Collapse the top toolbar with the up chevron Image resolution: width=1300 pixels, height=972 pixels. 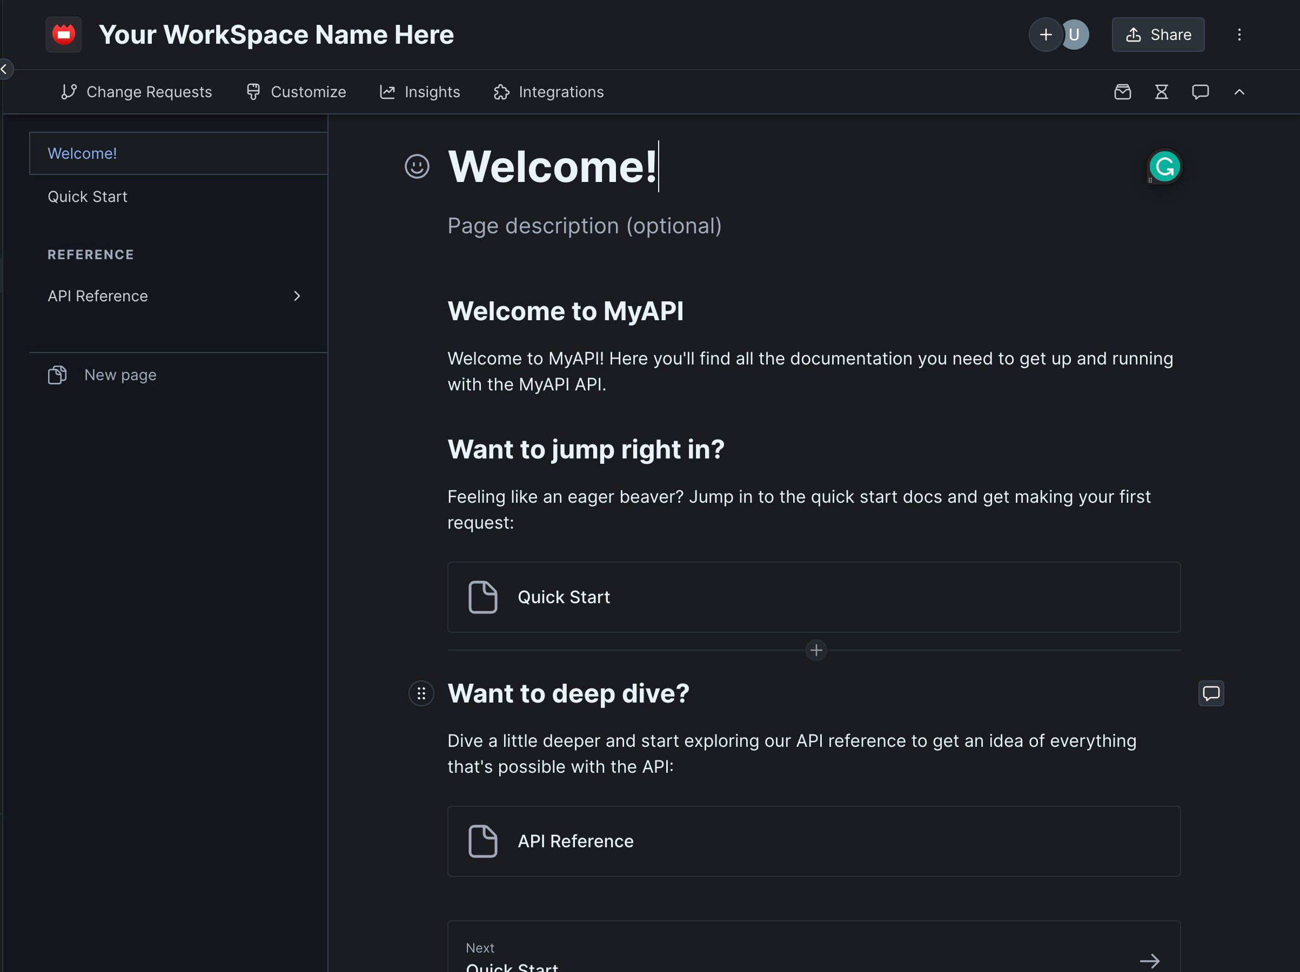(1239, 92)
